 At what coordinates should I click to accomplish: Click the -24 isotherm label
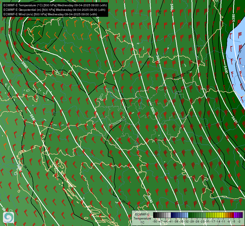pos(25,167)
